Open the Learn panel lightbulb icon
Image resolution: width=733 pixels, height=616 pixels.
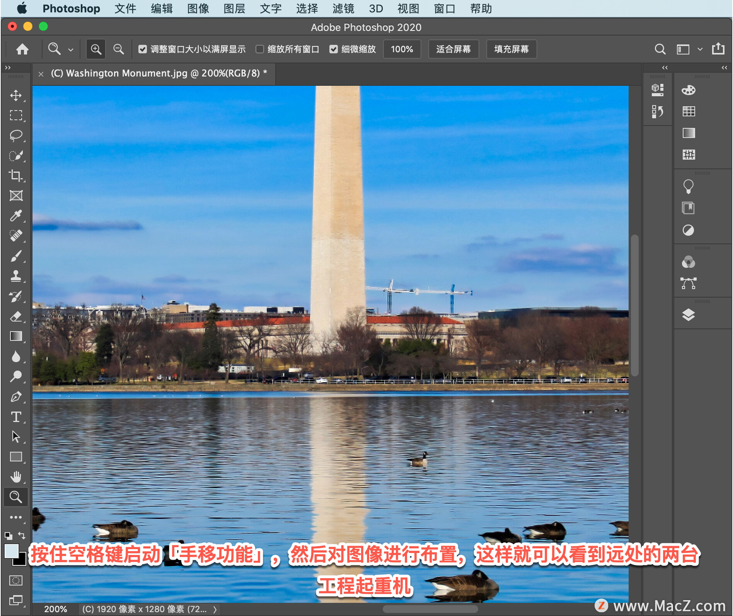click(x=689, y=186)
